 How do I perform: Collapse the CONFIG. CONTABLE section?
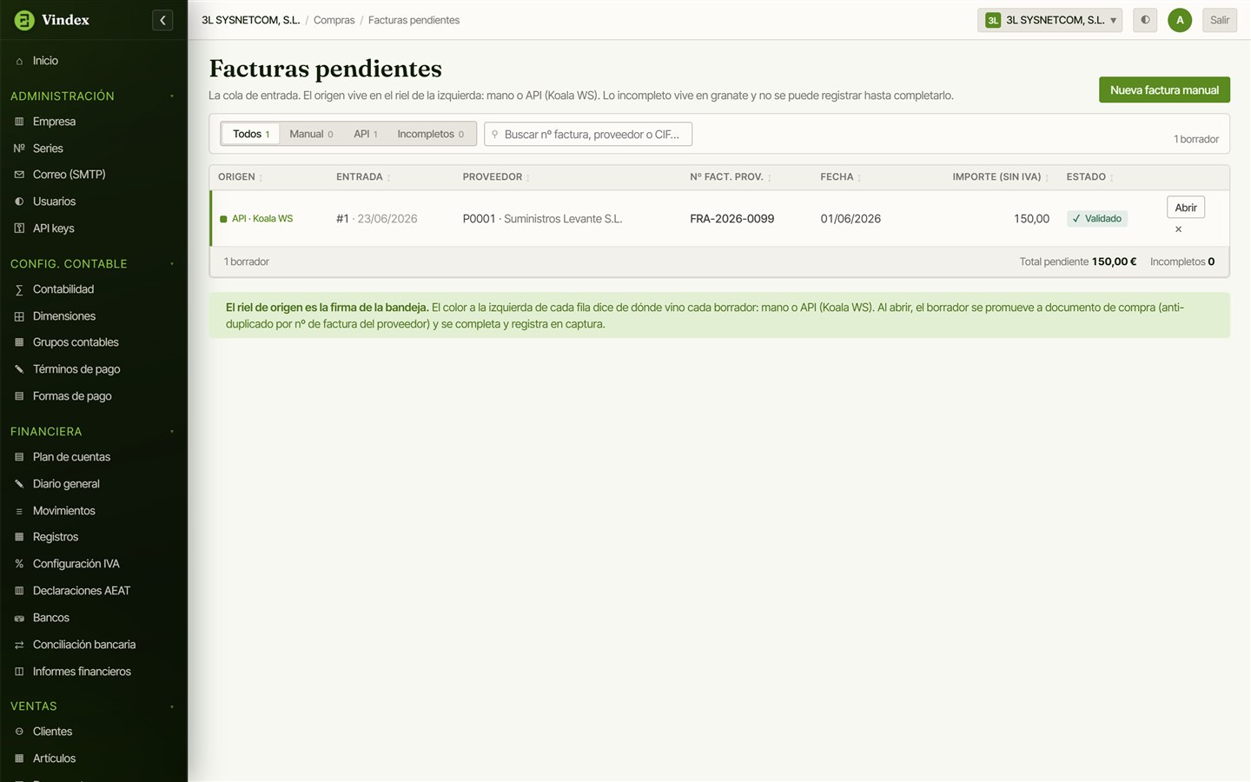click(x=94, y=263)
